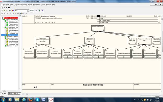Switch to the Diagrams tab in explorer

click(x=11, y=93)
